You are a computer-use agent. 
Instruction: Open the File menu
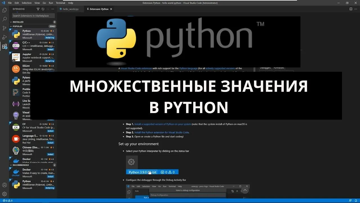pos(10,3)
